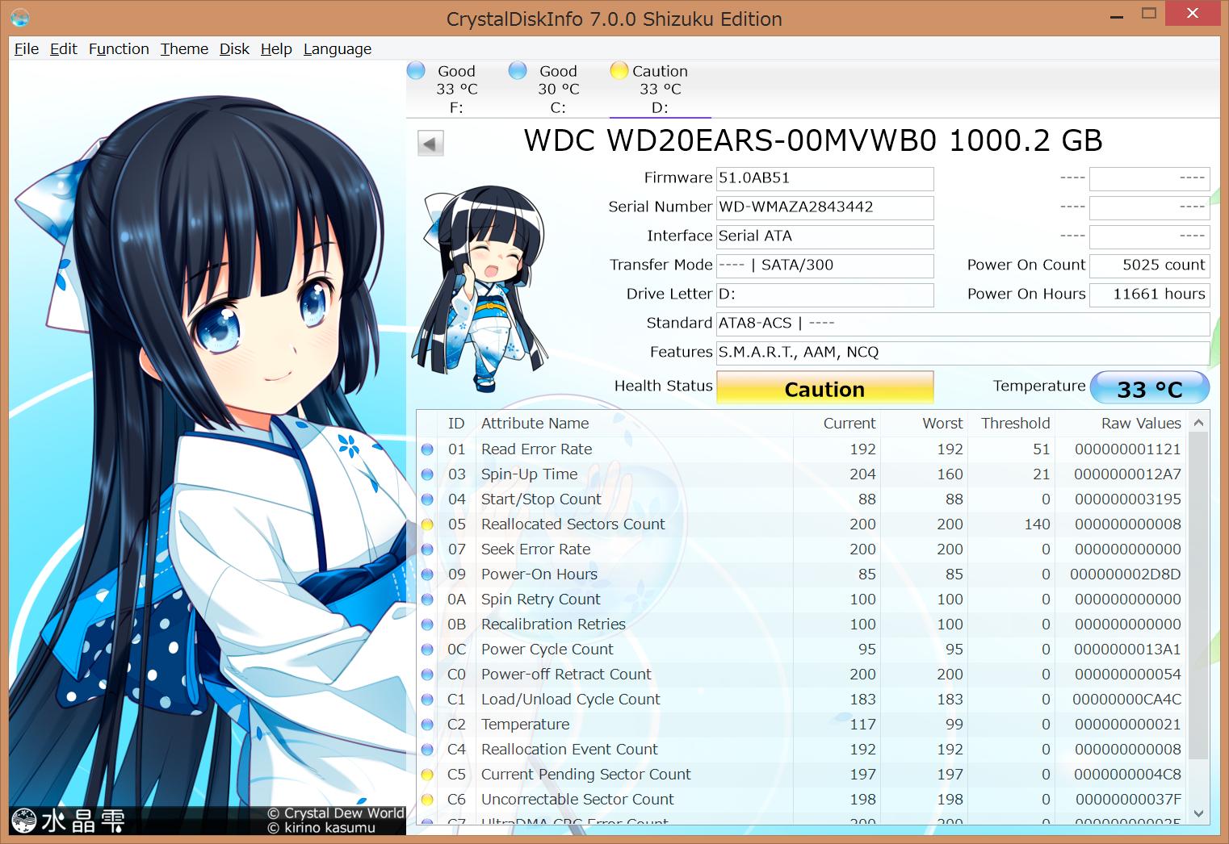Click the green Good indicator above the F: tab
1229x844 pixels.
(x=416, y=70)
